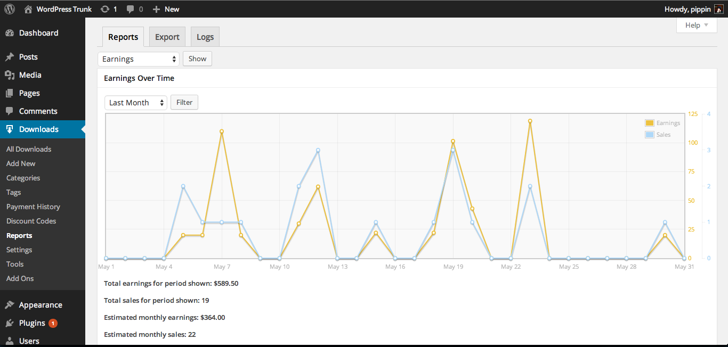Open the Media library icon
728x347 pixels.
point(10,75)
